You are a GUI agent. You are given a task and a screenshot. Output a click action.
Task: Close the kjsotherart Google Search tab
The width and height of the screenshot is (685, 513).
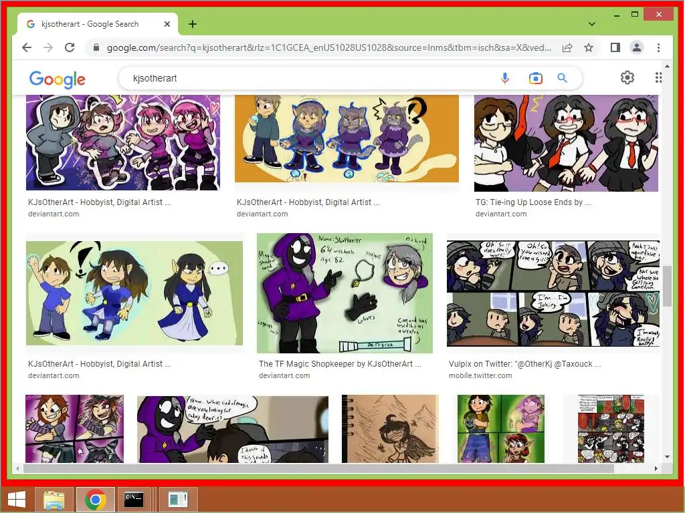tap(167, 24)
